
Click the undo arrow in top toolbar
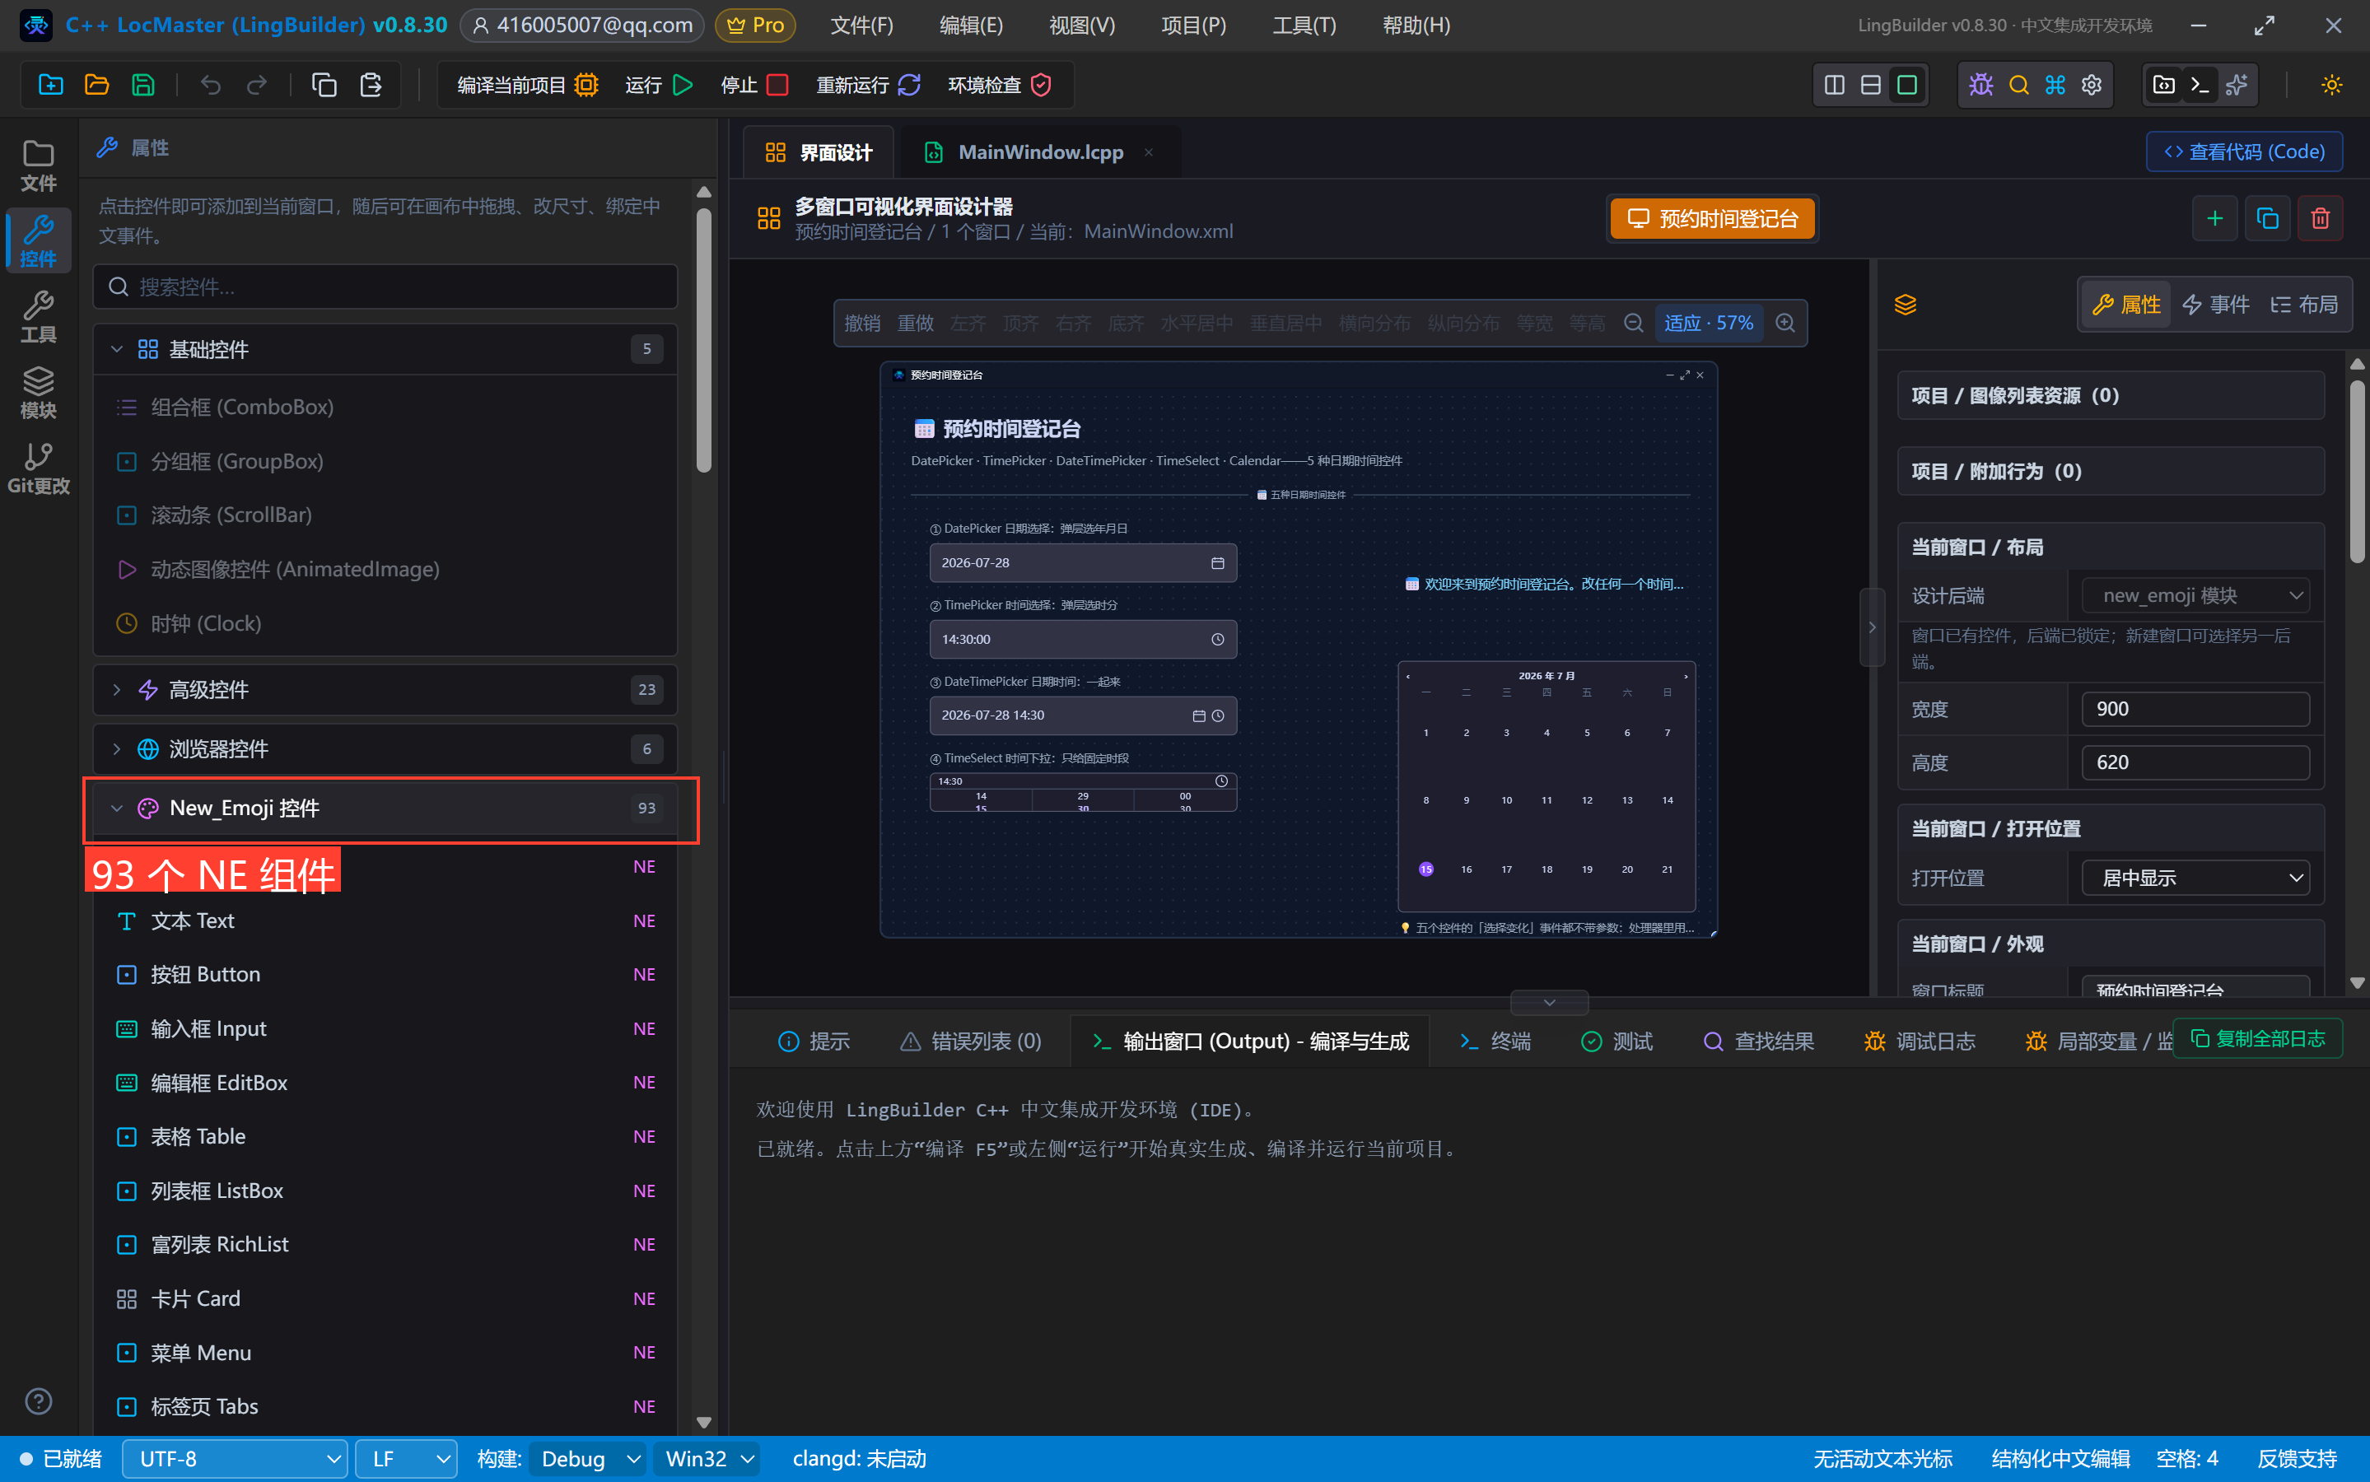[210, 84]
